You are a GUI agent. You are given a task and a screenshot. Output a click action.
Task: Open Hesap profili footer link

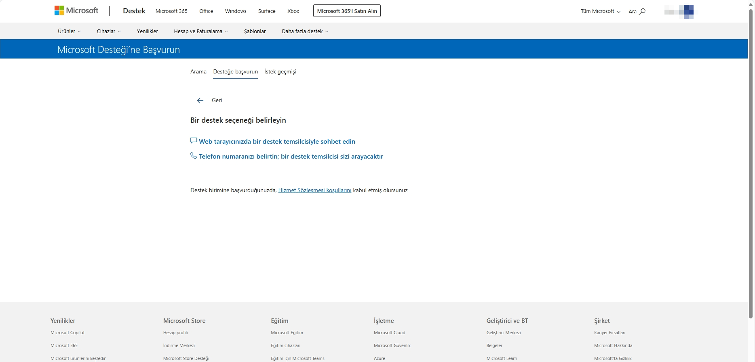click(x=175, y=333)
